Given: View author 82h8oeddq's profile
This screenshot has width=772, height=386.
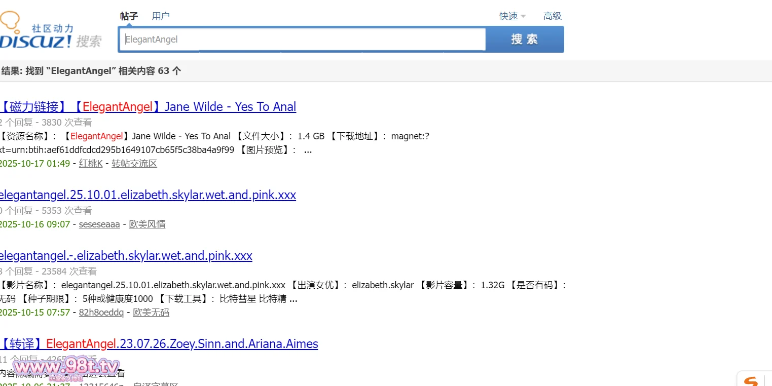Looking at the screenshot, I should 101,313.
